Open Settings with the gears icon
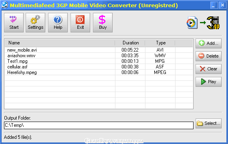This screenshot has height=144, width=228. (36, 22)
